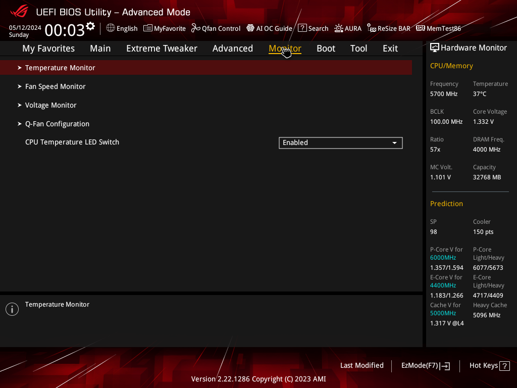
Task: Launch AI OC Guide brain icon
Action: pyautogui.click(x=250, y=28)
